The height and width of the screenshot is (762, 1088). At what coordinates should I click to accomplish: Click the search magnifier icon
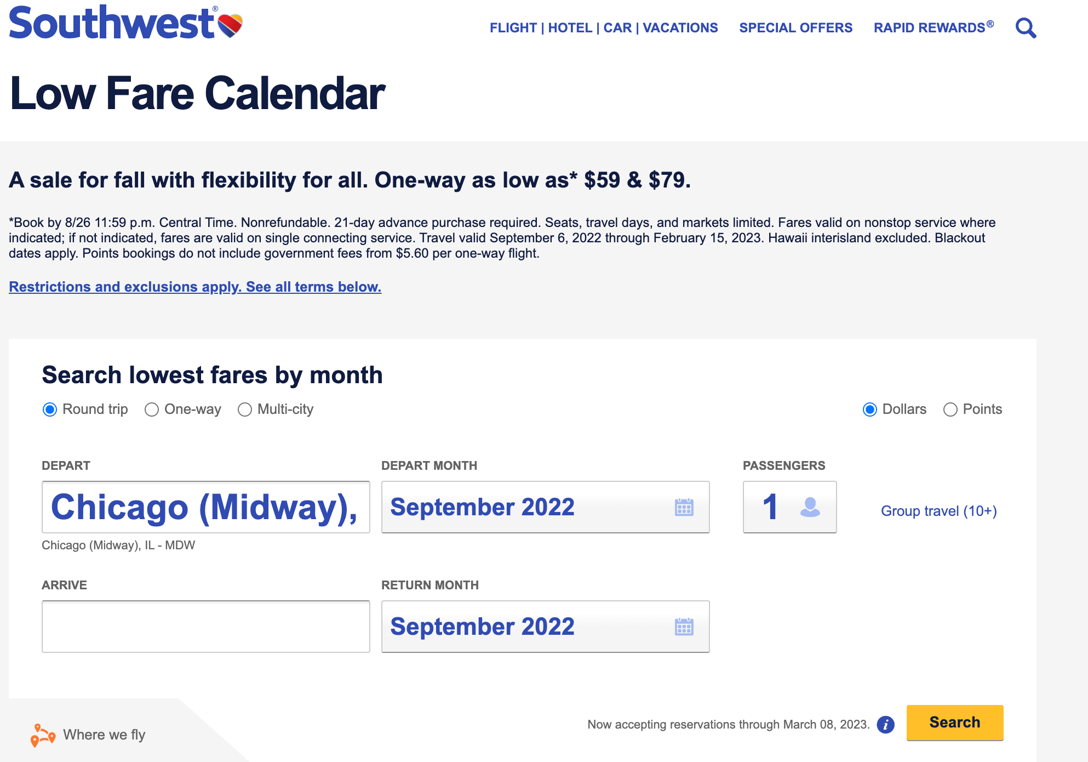[1026, 28]
